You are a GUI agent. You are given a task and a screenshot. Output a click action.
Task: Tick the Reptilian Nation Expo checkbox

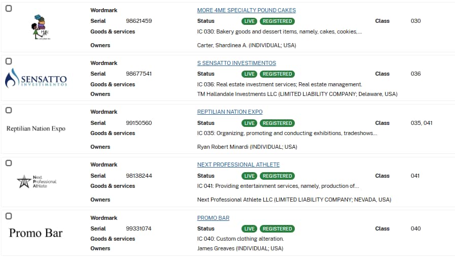pyautogui.click(x=9, y=110)
